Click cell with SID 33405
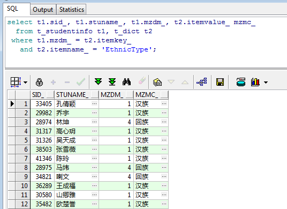The image size is (287, 209). [x=42, y=104]
